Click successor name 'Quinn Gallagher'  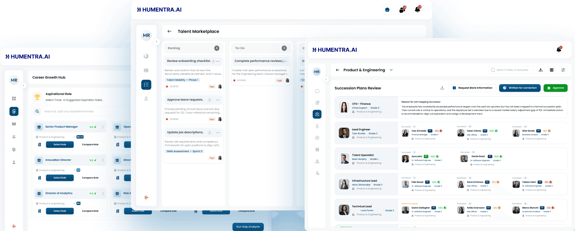pos(421,208)
